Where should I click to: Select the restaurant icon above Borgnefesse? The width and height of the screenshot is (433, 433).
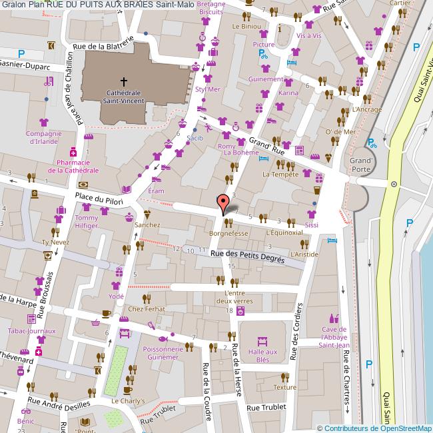(x=228, y=223)
